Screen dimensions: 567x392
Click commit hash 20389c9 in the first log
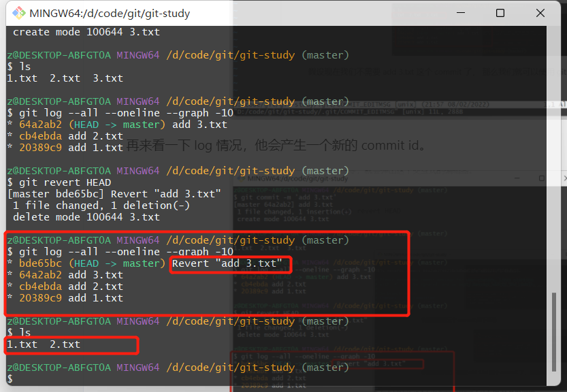point(41,148)
